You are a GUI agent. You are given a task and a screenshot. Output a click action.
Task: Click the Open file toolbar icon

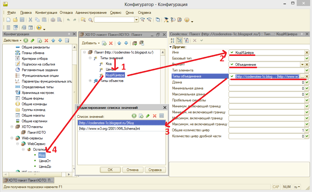click(x=15, y=20)
